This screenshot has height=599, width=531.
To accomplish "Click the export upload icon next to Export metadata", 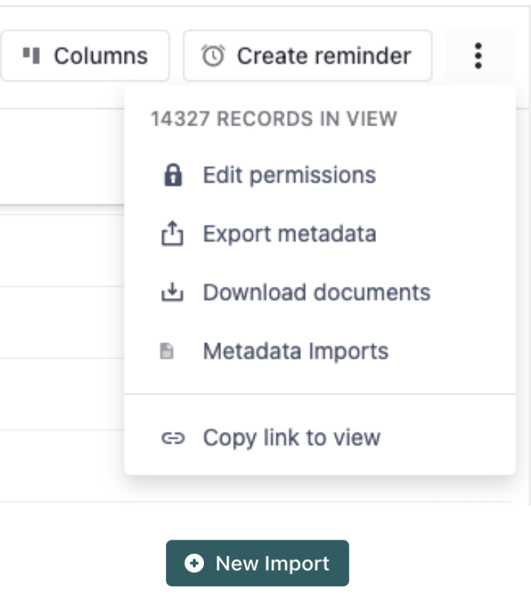I will (173, 234).
